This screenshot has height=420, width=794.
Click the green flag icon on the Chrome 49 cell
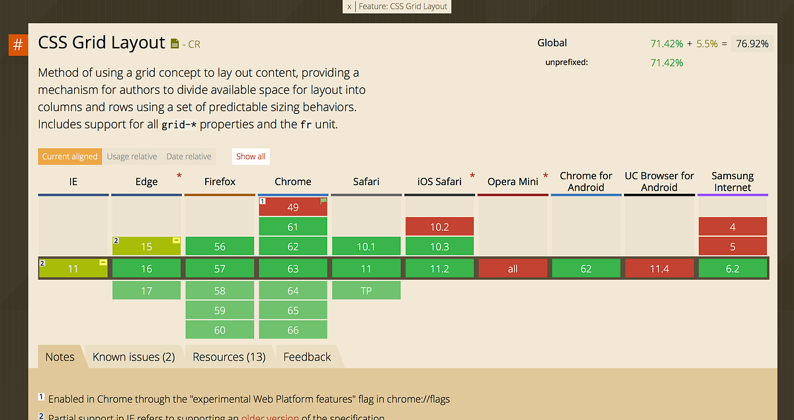pyautogui.click(x=323, y=199)
